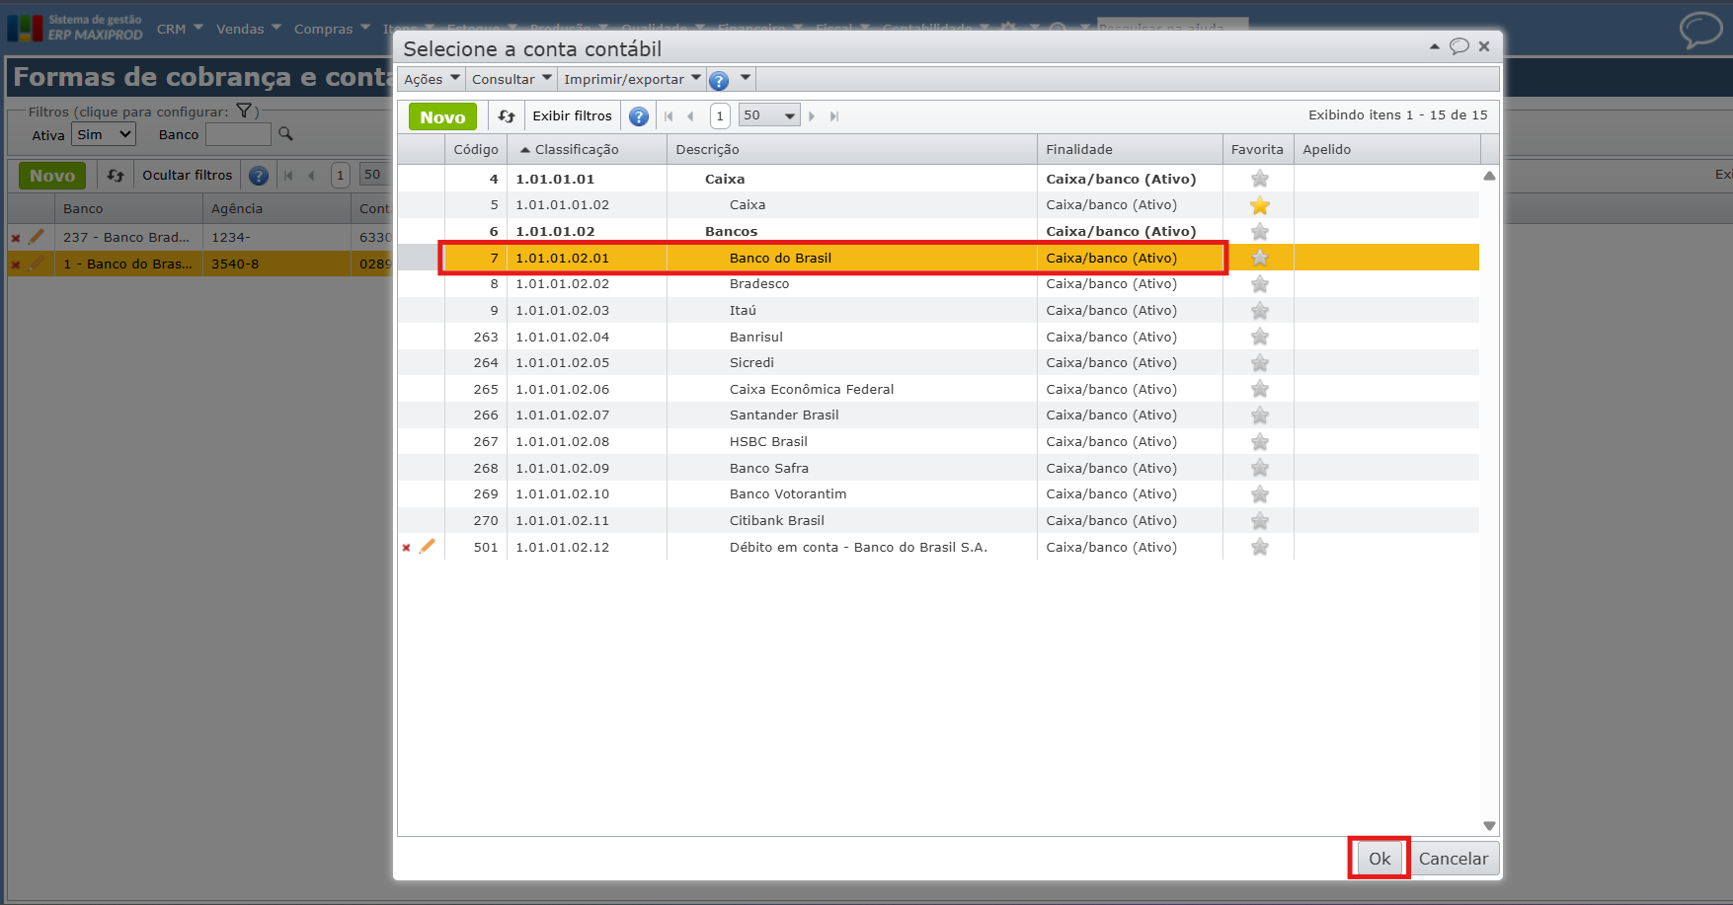
Task: Expand the arrow next to the help icon
Action: pos(746,78)
